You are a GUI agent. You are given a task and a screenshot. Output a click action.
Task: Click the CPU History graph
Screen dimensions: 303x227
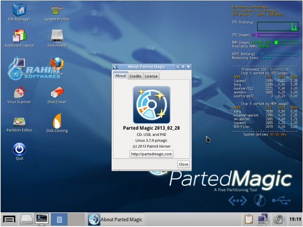point(278,26)
